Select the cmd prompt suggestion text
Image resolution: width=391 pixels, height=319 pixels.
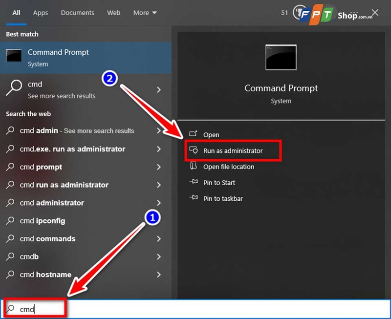(41, 167)
